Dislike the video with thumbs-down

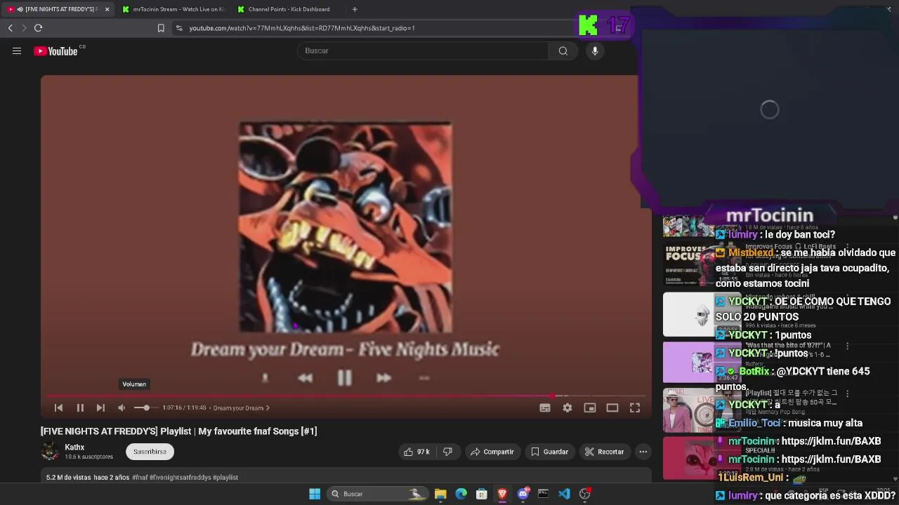[447, 452]
